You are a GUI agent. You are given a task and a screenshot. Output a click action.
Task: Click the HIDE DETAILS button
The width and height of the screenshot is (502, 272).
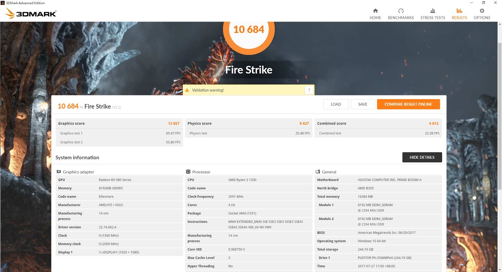pos(422,157)
